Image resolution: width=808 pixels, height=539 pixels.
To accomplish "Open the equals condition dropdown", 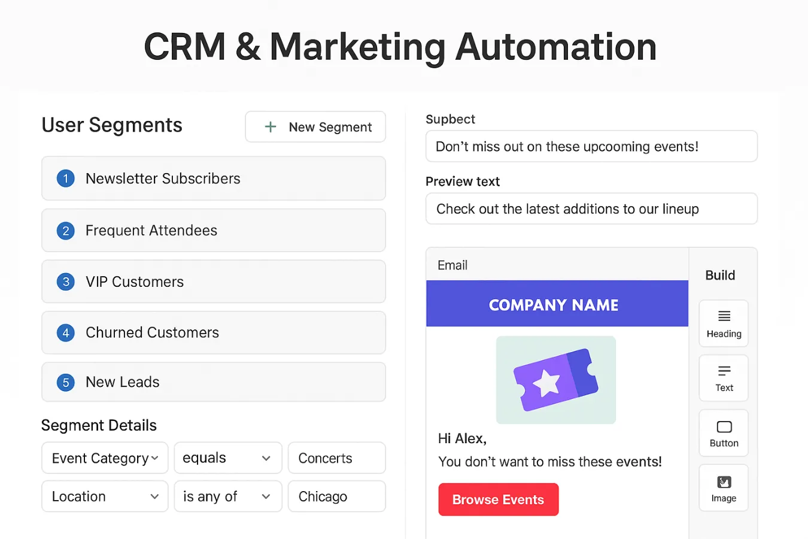I will [227, 458].
